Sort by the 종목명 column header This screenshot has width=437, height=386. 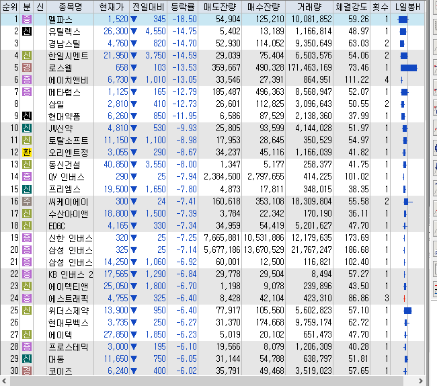pyautogui.click(x=70, y=7)
